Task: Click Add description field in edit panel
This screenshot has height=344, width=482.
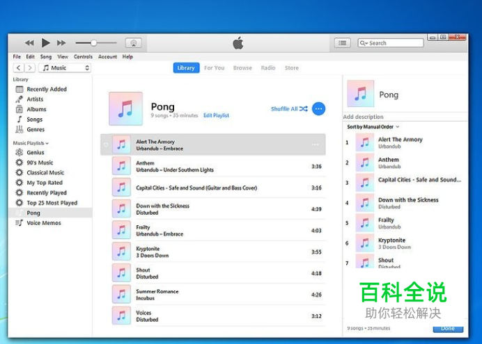Action: [x=405, y=117]
